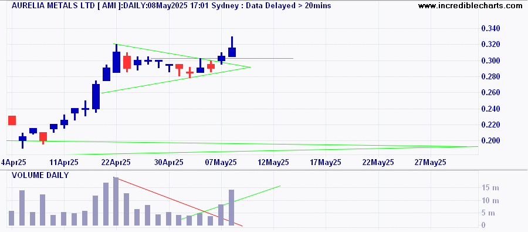This screenshot has width=528, height=232.
Task: Click the 22May25 date label
Action: [378, 162]
